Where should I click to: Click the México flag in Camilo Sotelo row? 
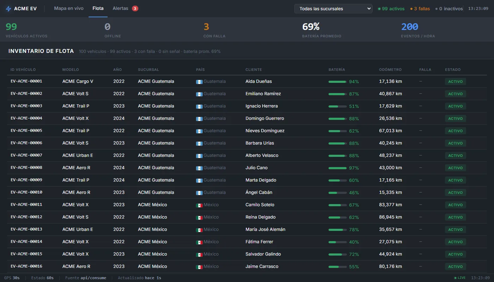tap(199, 205)
